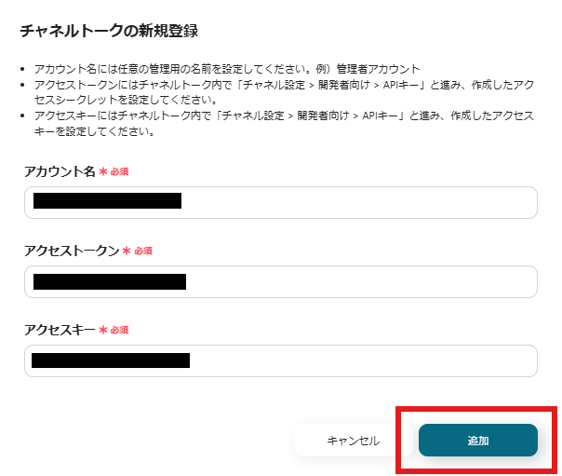
Task: Click the second bullet about アクセスシークレット
Action: coord(279,90)
